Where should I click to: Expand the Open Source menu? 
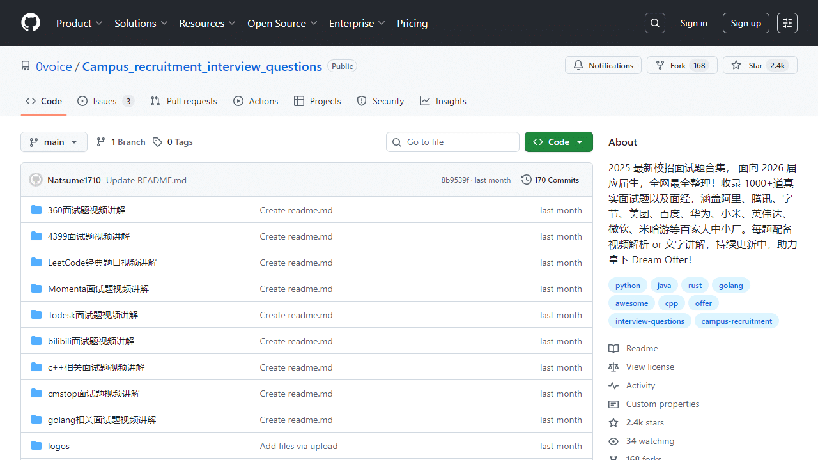[x=282, y=23]
